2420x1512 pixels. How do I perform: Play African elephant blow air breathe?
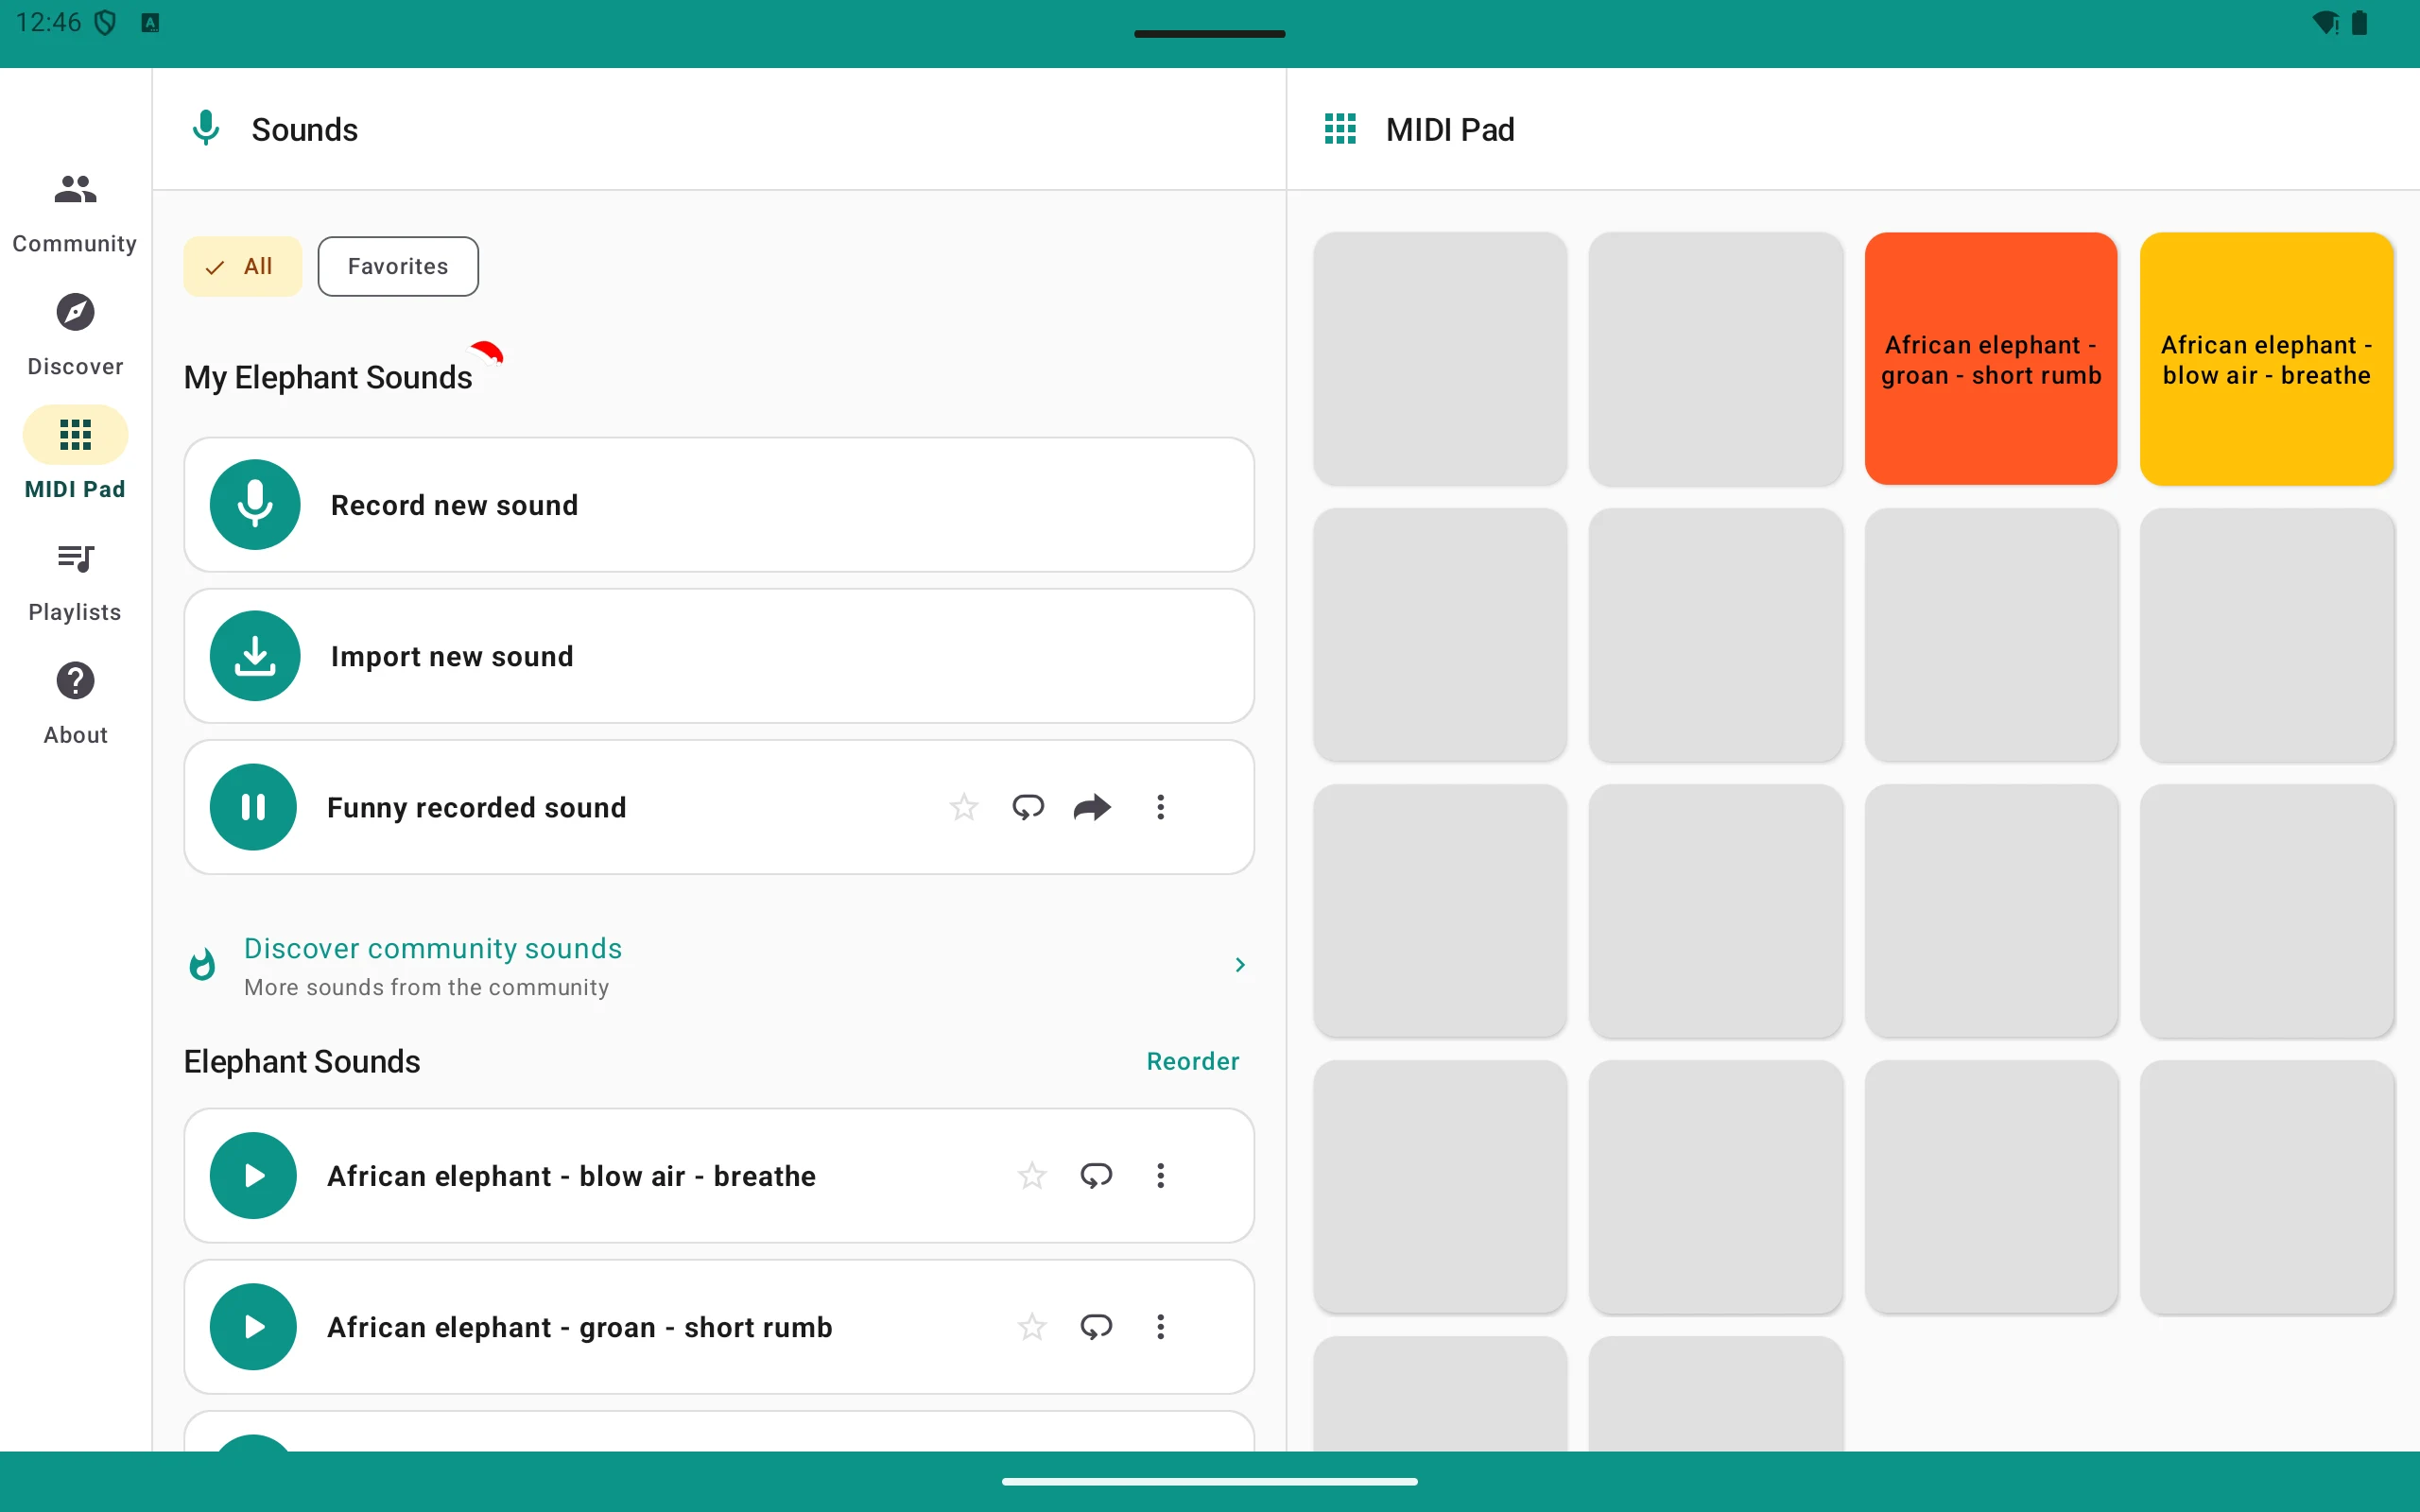coord(253,1175)
